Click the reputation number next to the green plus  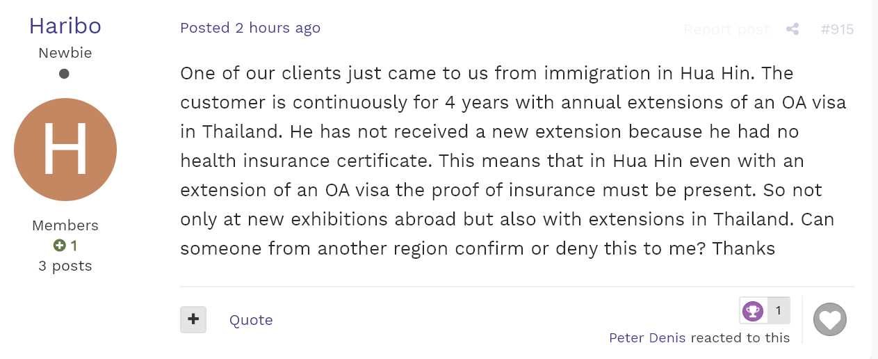[x=74, y=246]
